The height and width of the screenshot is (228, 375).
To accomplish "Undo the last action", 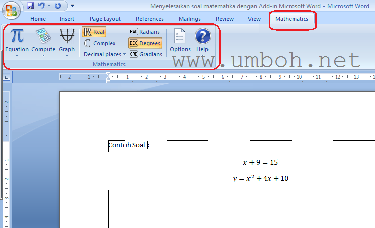I will point(41,5).
